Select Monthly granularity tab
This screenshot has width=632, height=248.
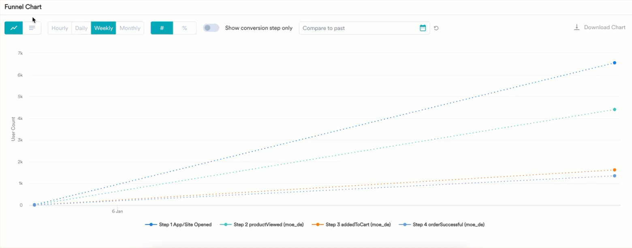click(x=130, y=28)
